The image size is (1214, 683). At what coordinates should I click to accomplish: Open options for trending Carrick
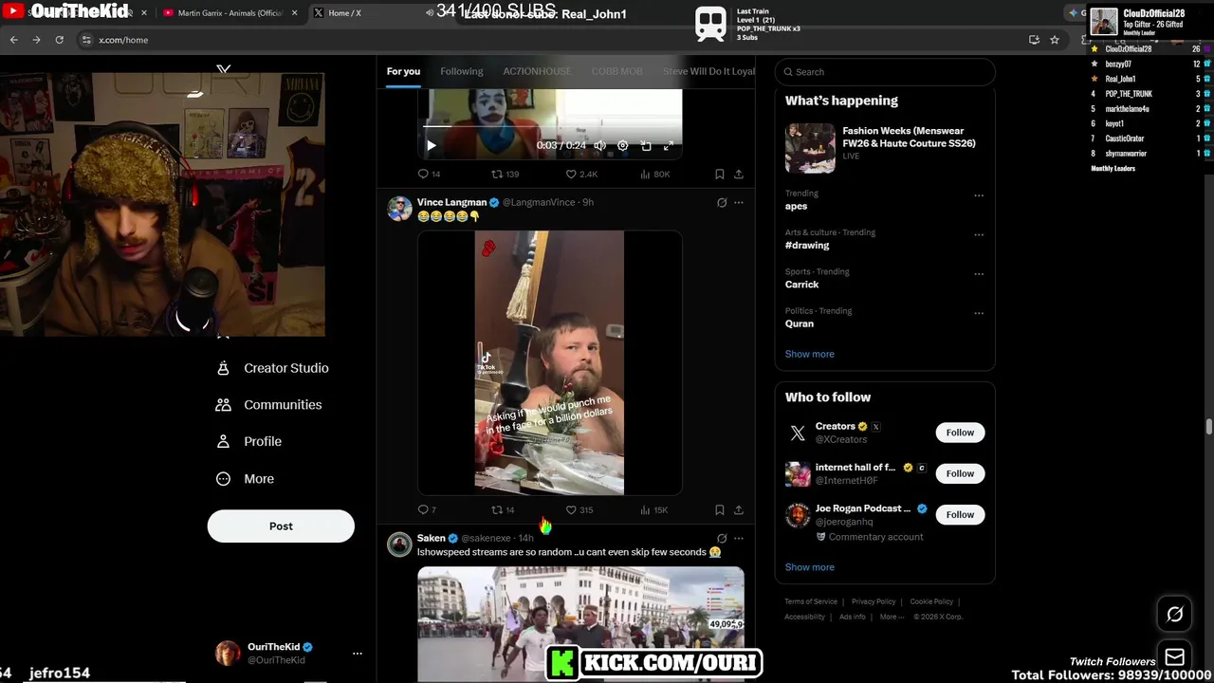click(979, 274)
